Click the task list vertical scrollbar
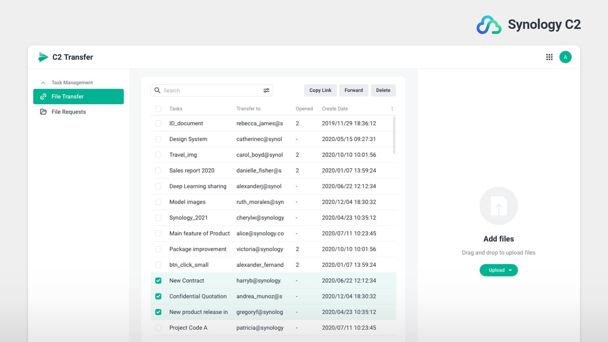This screenshot has height=342, width=608. pyautogui.click(x=394, y=135)
